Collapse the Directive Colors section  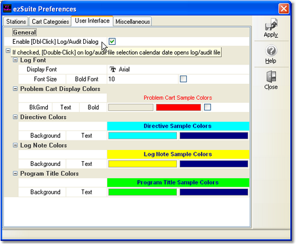tap(15, 117)
